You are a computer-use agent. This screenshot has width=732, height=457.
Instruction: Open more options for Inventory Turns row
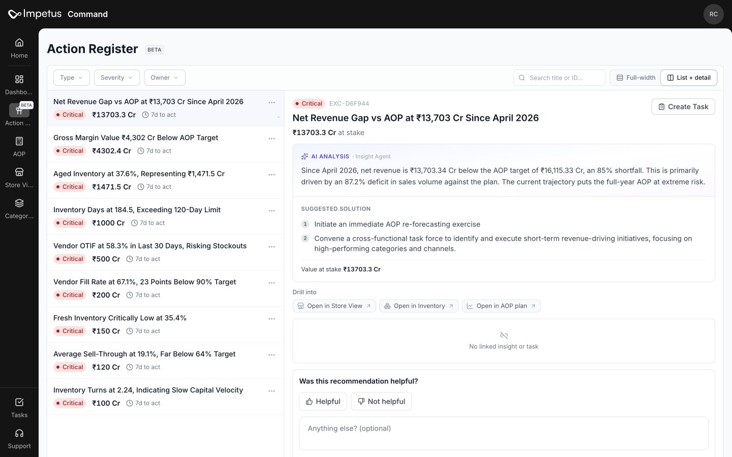point(271,391)
